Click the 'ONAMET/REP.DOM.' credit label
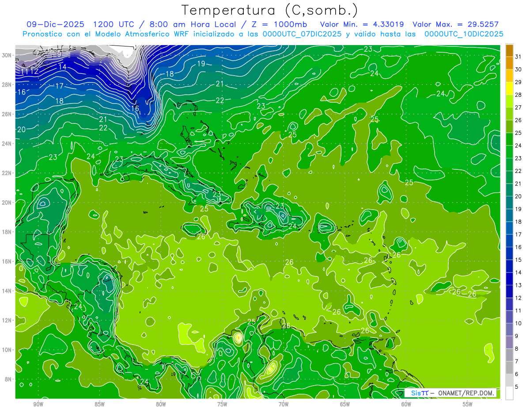The height and width of the screenshot is (410, 530). click(466, 393)
